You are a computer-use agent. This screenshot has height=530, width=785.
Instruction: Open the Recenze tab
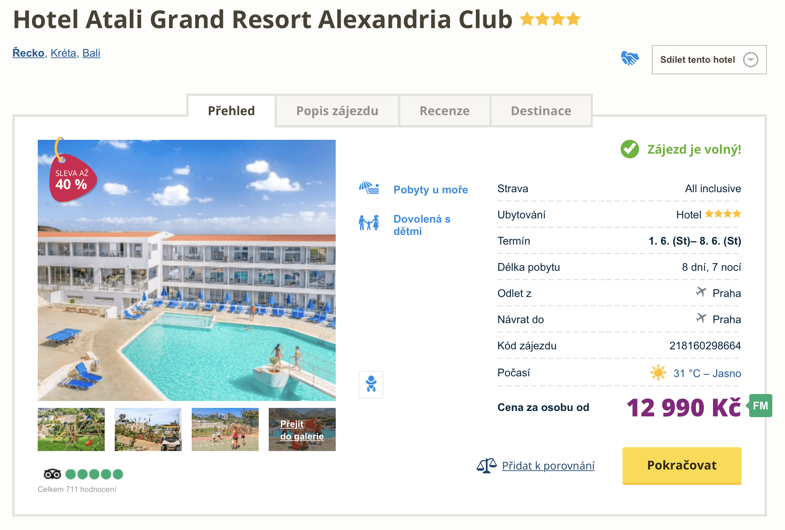(445, 111)
